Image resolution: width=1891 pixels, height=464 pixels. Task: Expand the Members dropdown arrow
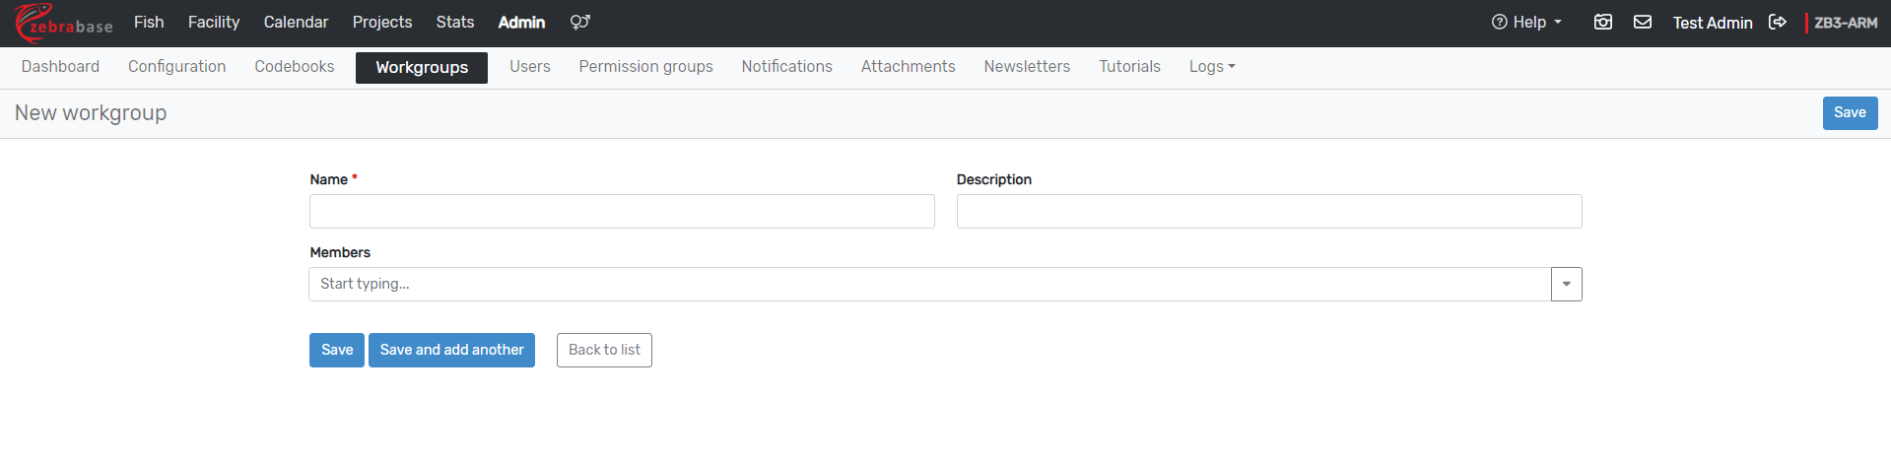point(1566,284)
